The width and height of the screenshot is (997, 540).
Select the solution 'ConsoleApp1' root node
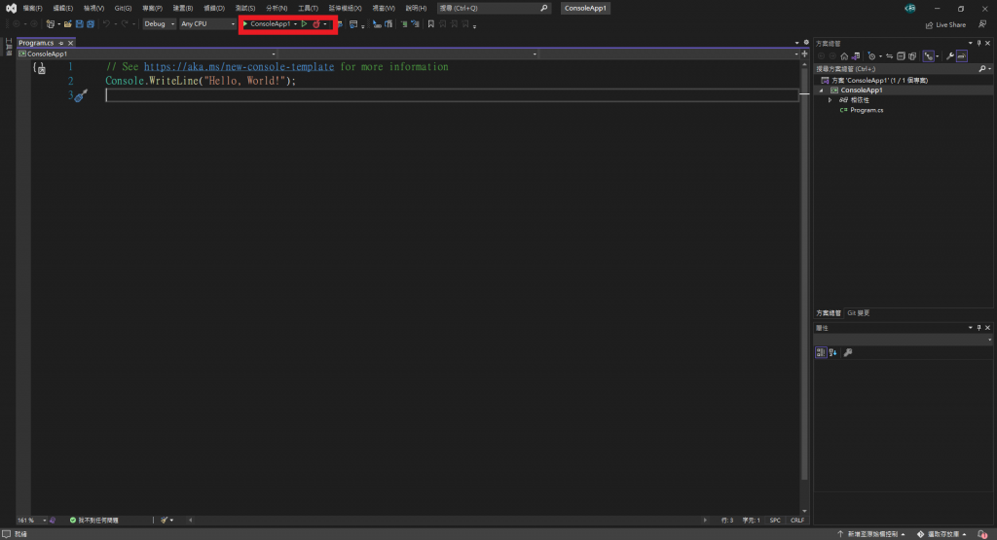(x=879, y=81)
